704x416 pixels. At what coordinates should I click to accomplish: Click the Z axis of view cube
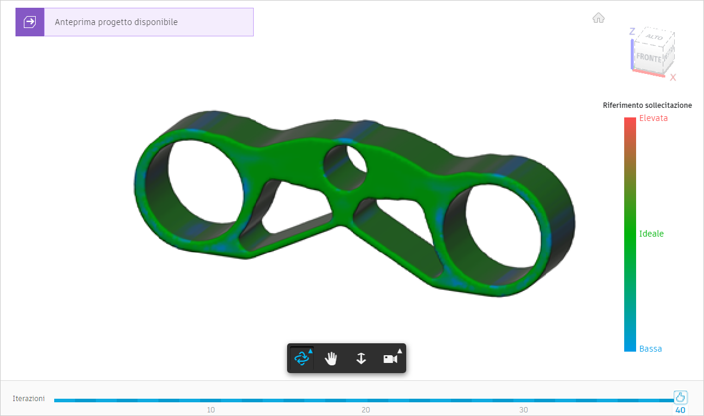pos(632,32)
